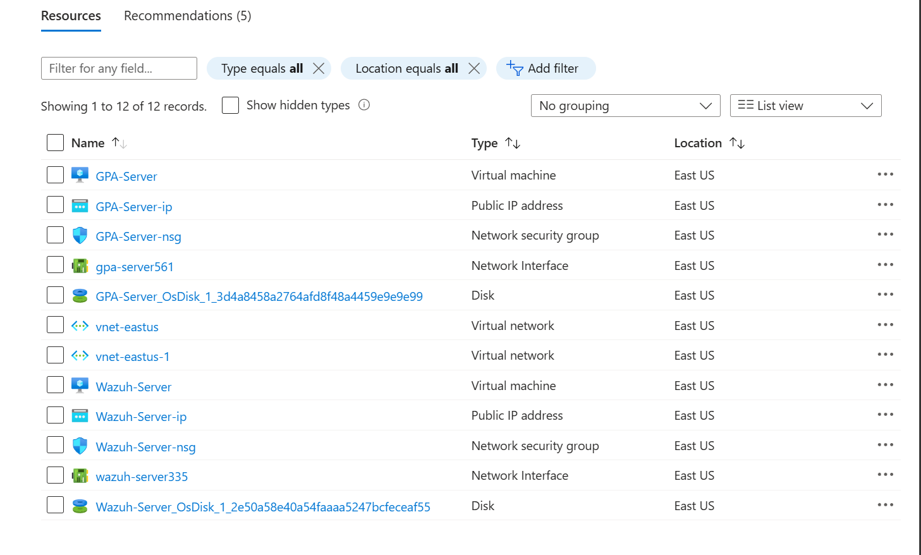Check the select-all checkbox in header
The width and height of the screenshot is (921, 555).
(56, 143)
